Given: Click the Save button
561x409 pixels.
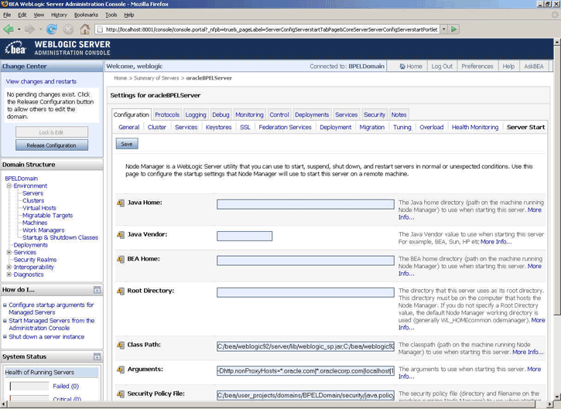Looking at the screenshot, I should click(x=127, y=144).
